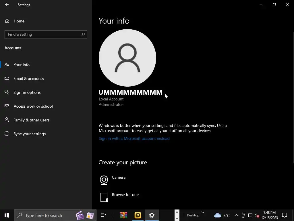Open Access work or school
294x221 pixels.
click(x=46, y=106)
